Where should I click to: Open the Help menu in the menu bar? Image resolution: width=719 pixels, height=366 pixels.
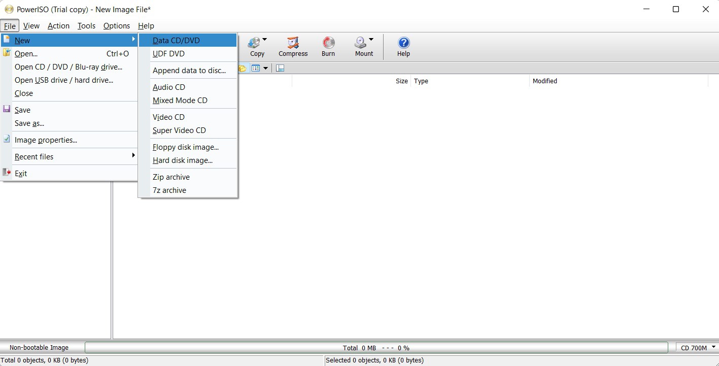[x=146, y=26]
